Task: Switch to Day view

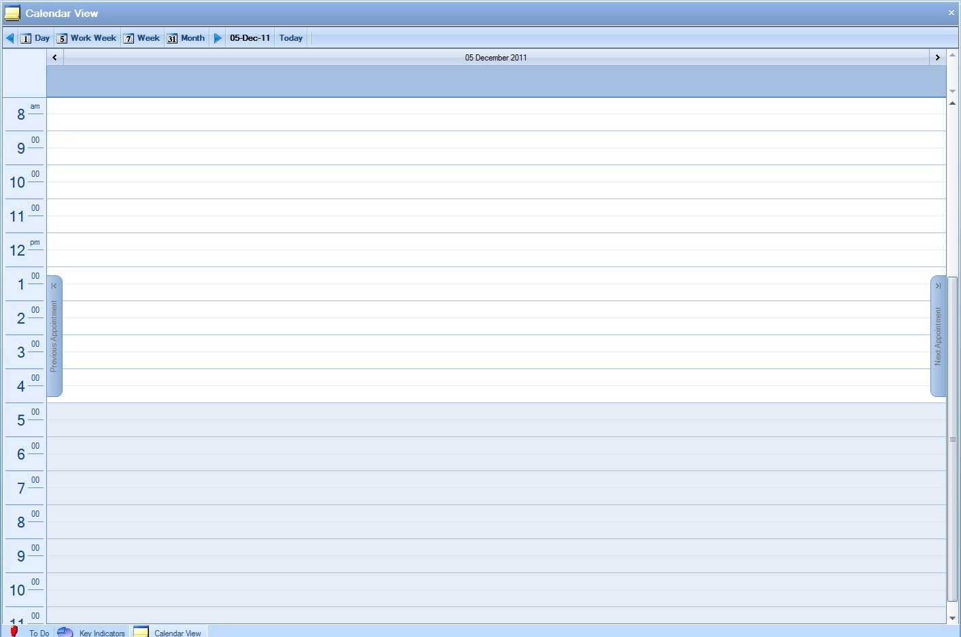Action: pyautogui.click(x=35, y=38)
